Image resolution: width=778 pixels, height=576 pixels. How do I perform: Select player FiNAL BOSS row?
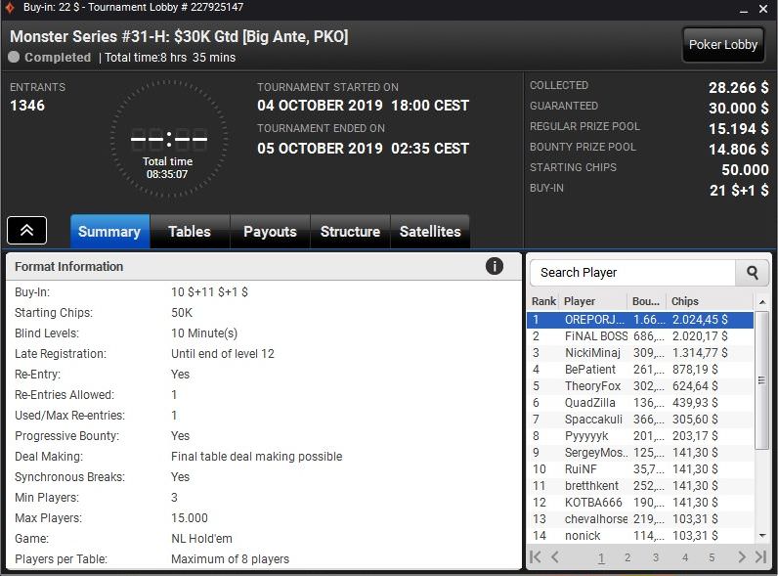coord(640,336)
